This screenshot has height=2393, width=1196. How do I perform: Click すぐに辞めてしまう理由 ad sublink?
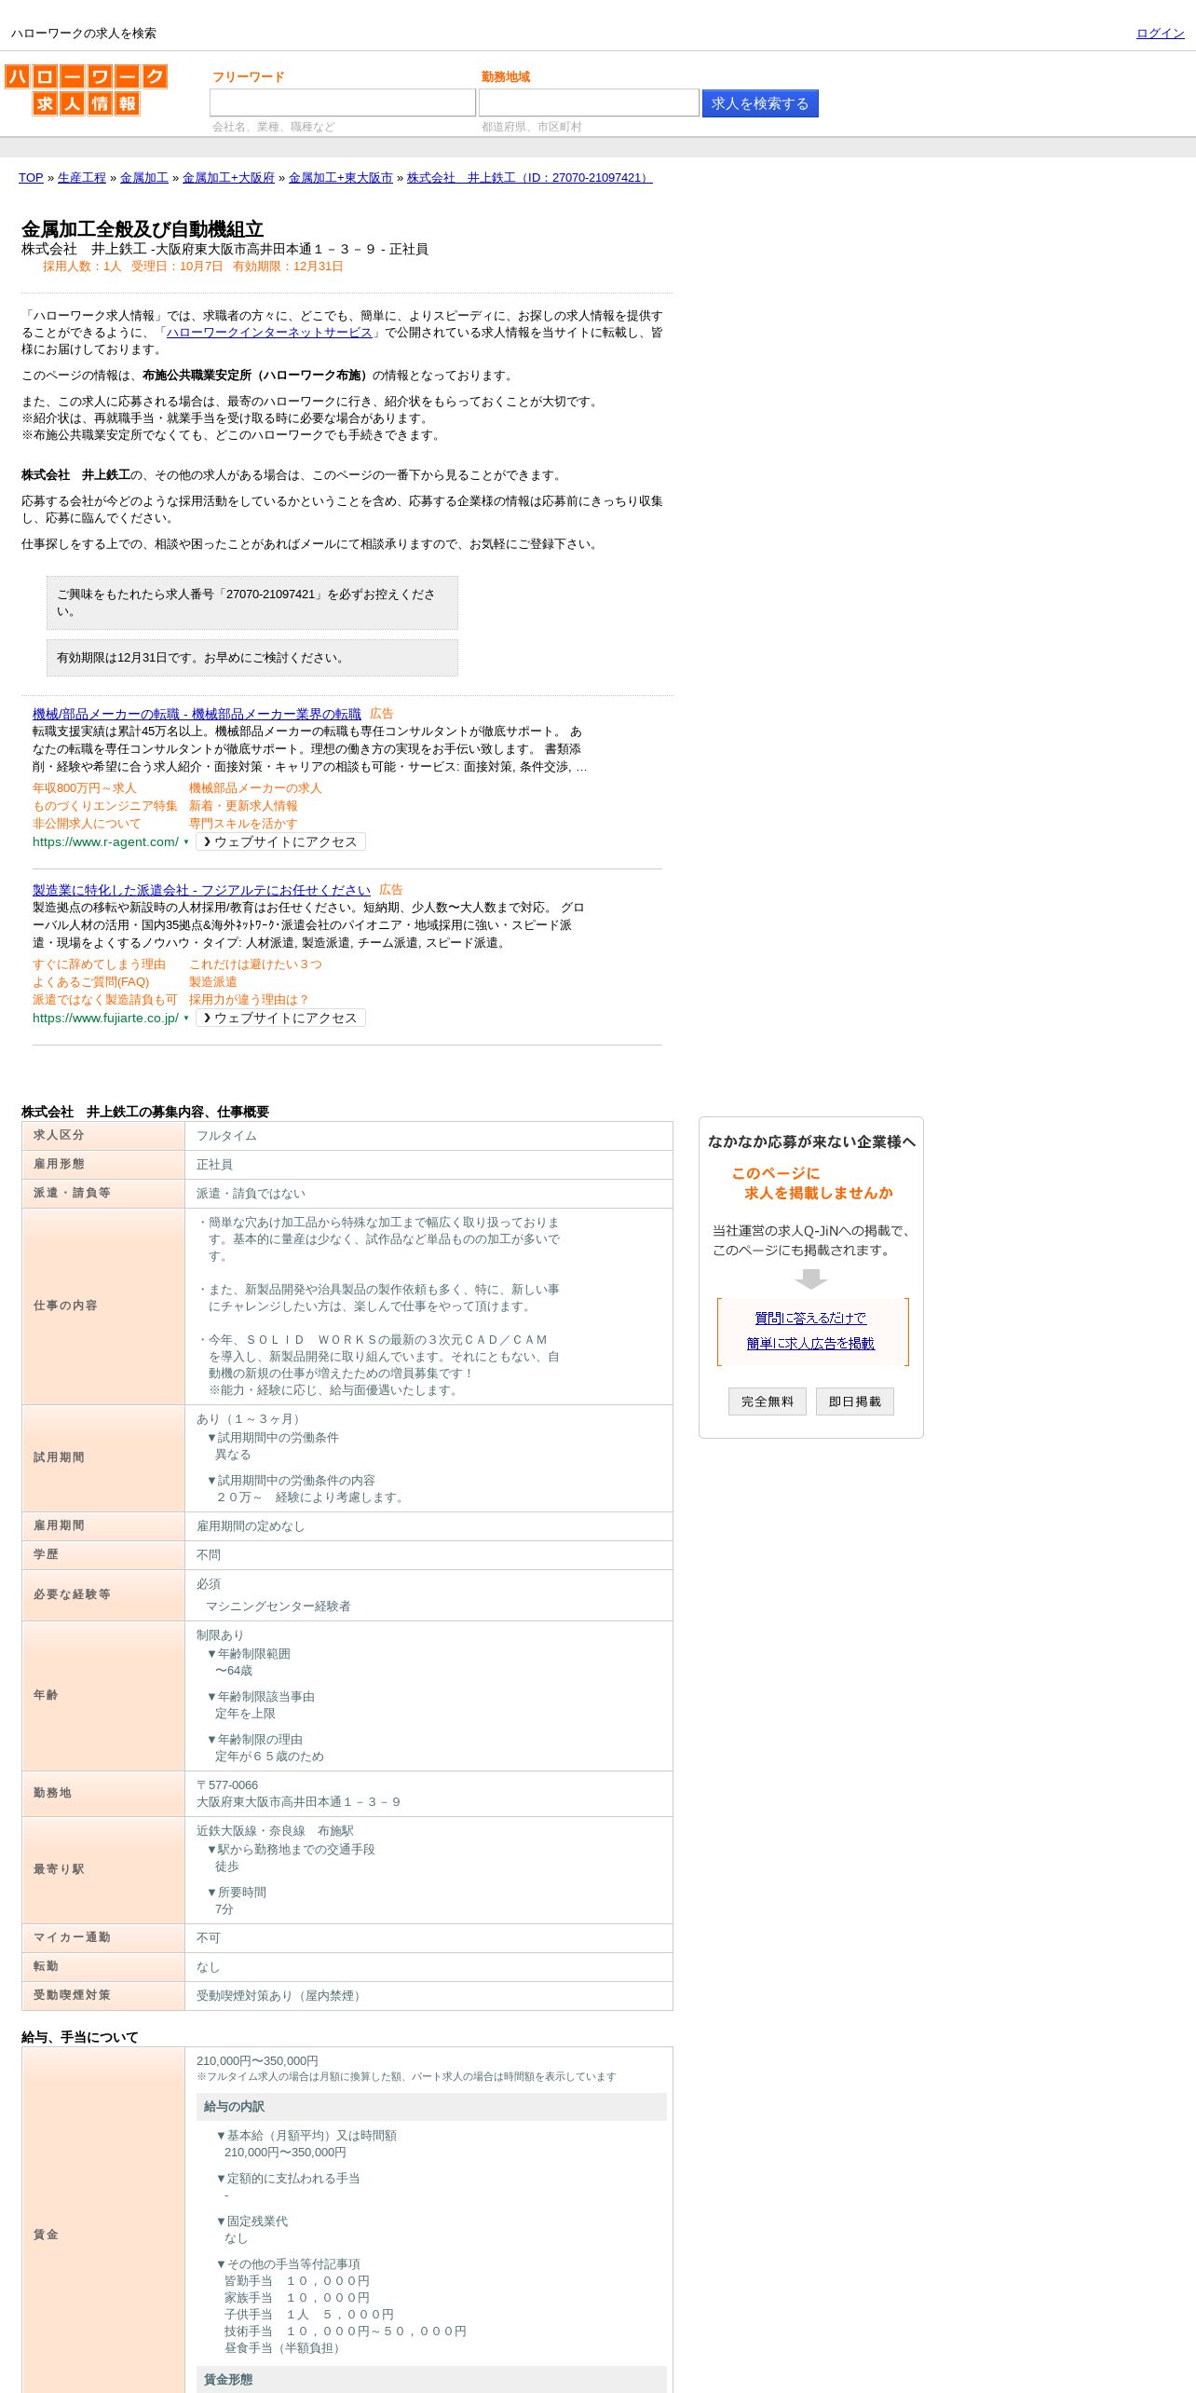[99, 964]
